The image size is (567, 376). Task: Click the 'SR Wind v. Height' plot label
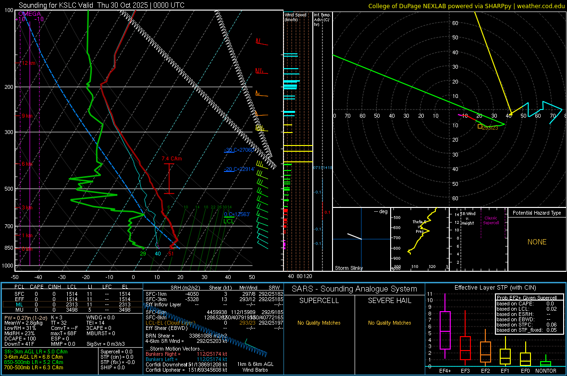click(468, 218)
